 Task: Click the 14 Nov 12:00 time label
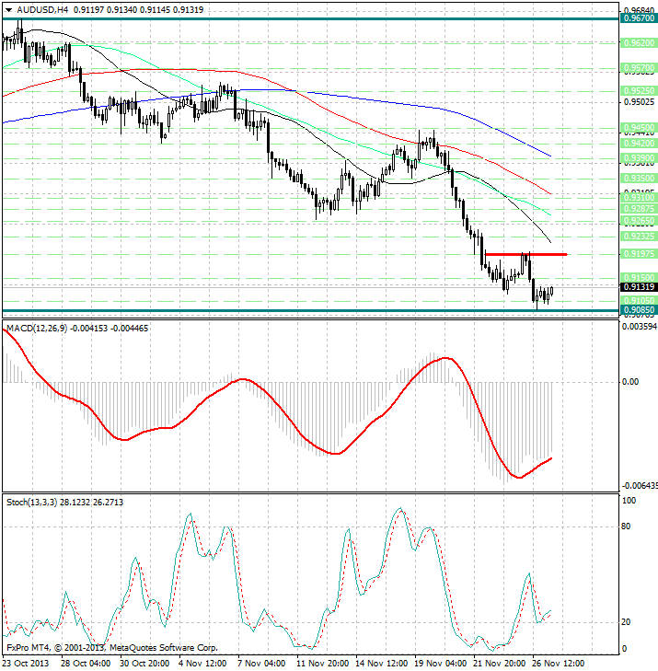click(x=380, y=664)
